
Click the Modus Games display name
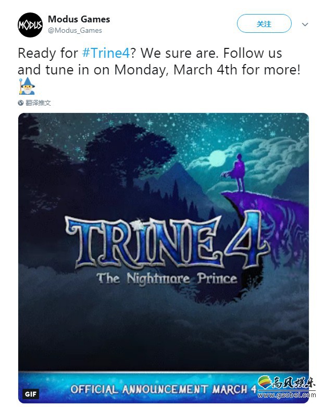point(79,19)
